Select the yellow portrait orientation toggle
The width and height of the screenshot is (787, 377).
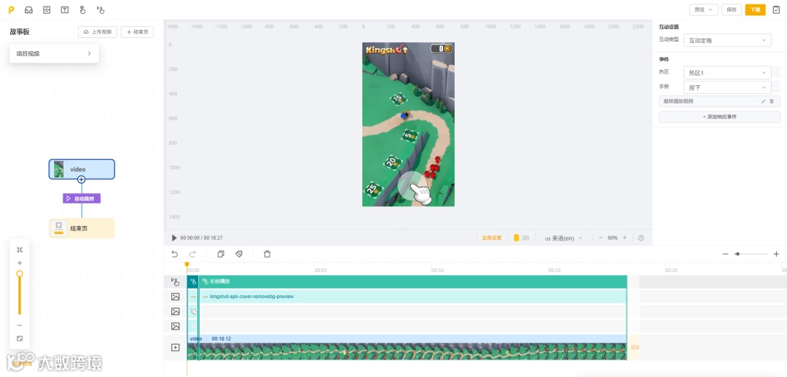pos(517,238)
